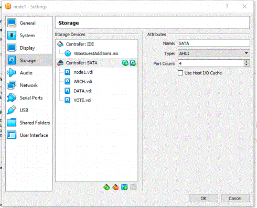Click the Network computers icon
257x208 pixels.
[12, 85]
